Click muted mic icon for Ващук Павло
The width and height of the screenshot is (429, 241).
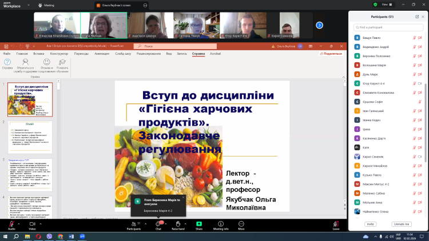click(x=415, y=38)
